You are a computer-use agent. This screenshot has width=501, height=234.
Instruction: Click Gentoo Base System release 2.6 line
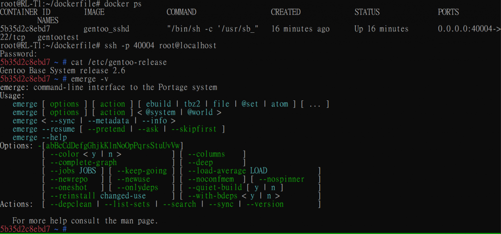click(63, 70)
